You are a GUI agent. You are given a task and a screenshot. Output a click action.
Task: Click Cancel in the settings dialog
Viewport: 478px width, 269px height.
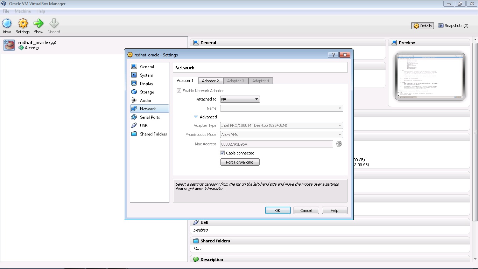pos(306,211)
